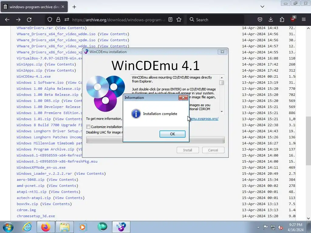Viewport: 311px width, 233px height.
Task: Open Windows Explorer from taskbar
Action: point(65,227)
